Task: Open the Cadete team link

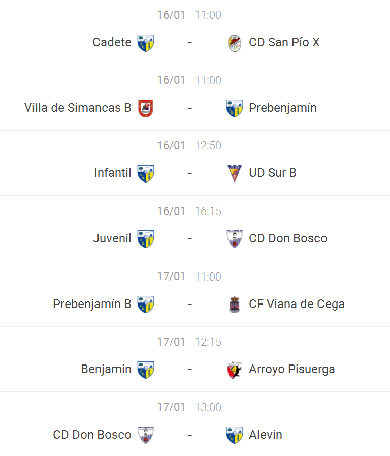Action: tap(112, 42)
